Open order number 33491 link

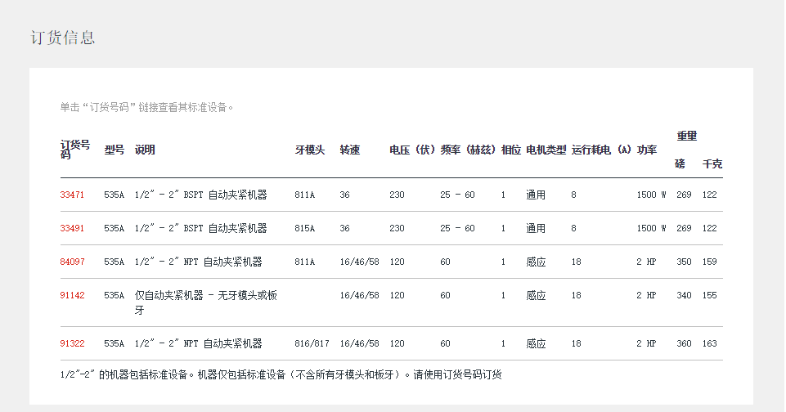72,229
